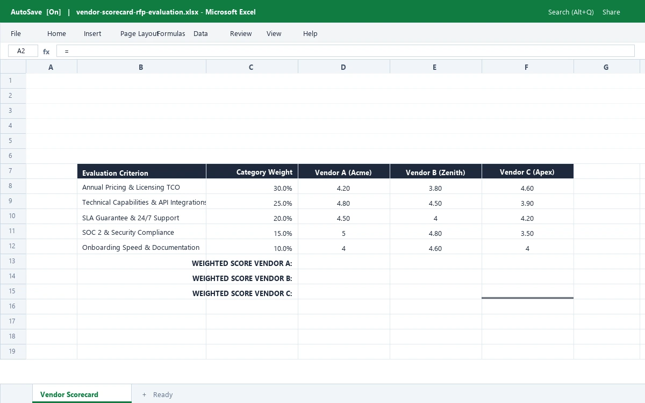Open the Review tab
Screen dimensions: 645x403
[241, 33]
